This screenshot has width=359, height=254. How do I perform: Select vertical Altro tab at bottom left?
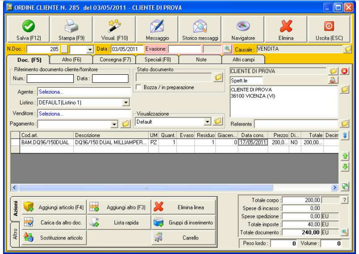[x=15, y=234]
